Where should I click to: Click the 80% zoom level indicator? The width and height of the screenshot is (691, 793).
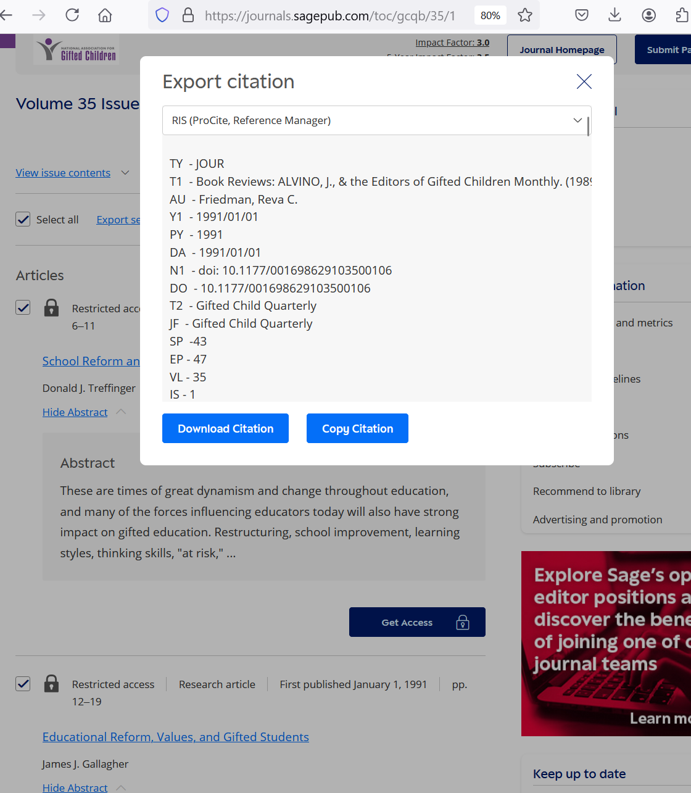coord(490,15)
